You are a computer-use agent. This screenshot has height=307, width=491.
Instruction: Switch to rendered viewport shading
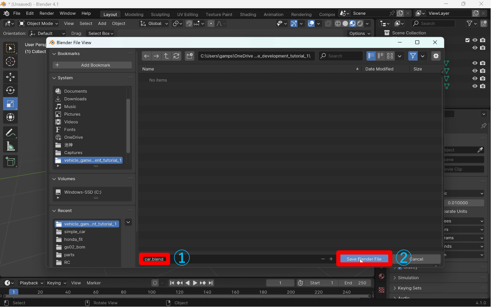pyautogui.click(x=360, y=24)
